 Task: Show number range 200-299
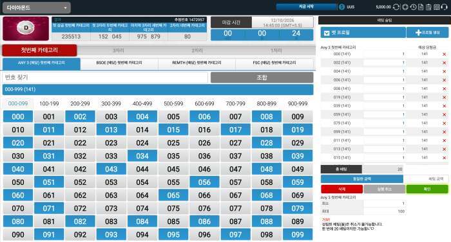80,103
